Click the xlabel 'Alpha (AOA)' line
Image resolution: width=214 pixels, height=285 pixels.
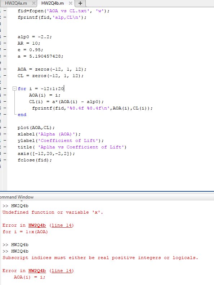pyautogui.click(x=49, y=134)
